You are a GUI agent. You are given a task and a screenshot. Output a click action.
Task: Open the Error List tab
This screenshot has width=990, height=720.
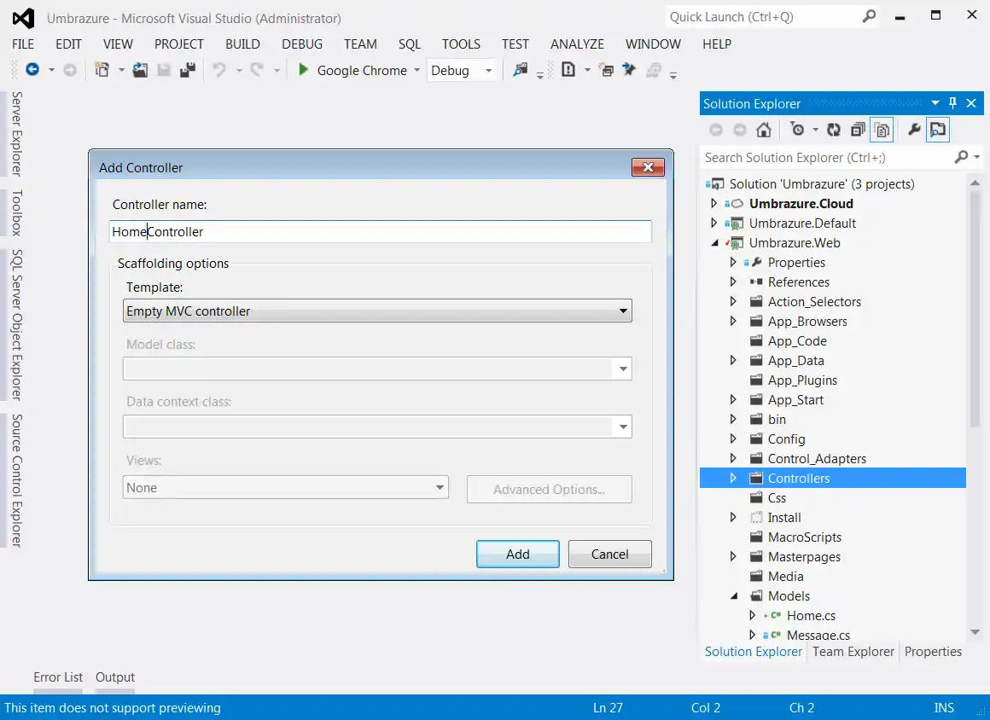pos(58,677)
